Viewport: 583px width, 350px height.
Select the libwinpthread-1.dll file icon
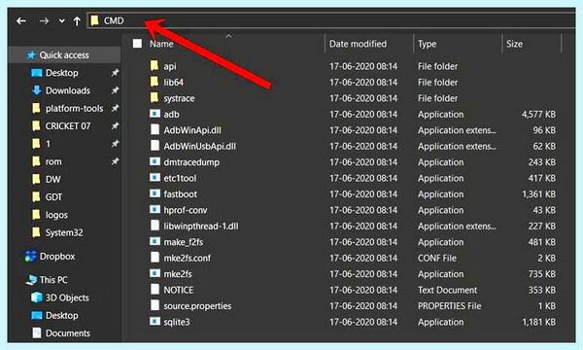[154, 226]
